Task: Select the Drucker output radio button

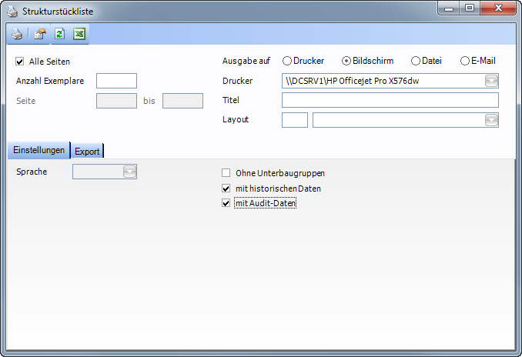Action: coord(287,61)
